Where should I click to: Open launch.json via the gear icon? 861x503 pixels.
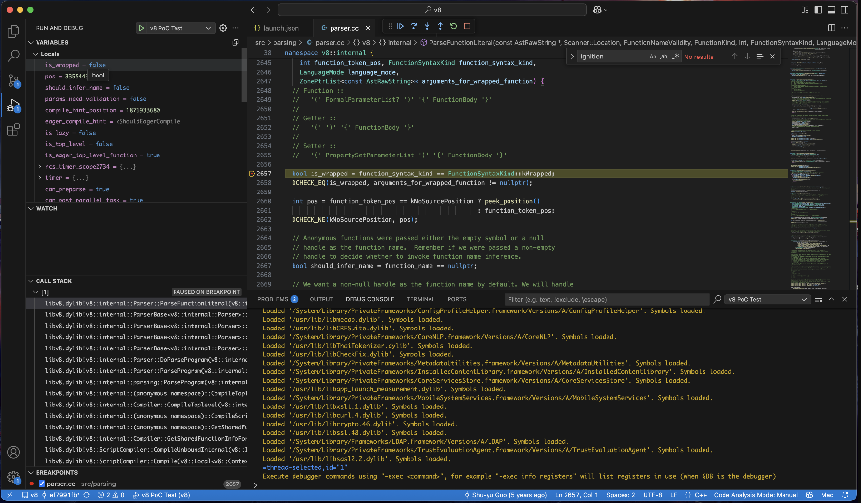click(223, 28)
